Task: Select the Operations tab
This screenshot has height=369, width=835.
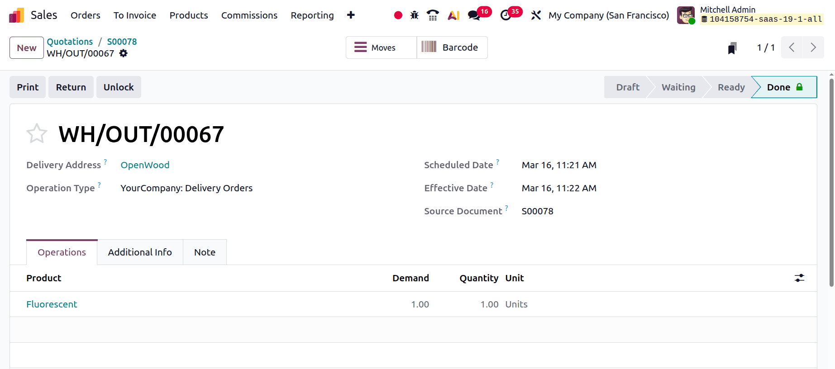Action: 62,252
